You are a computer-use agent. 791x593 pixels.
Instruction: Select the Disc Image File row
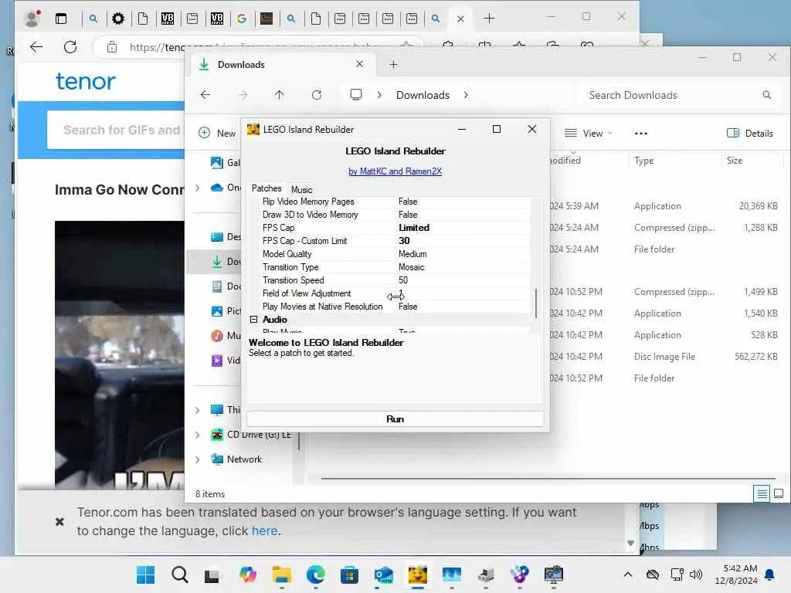[x=665, y=357]
